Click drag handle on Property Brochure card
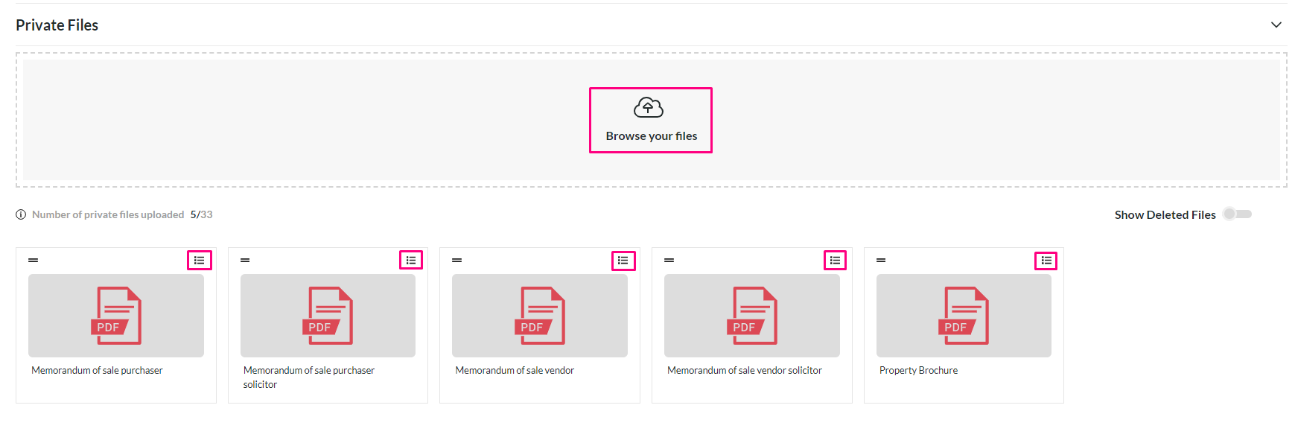This screenshot has width=1295, height=443. tap(881, 260)
